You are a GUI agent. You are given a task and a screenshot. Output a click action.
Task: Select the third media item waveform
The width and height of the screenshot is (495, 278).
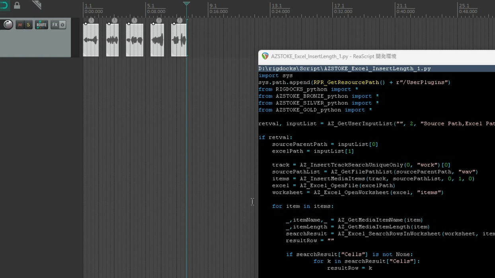(134, 40)
